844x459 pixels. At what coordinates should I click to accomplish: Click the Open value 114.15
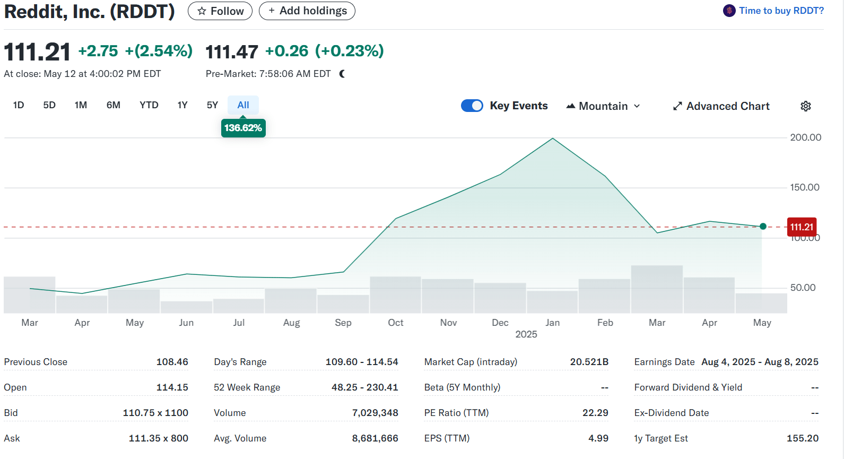coord(172,387)
